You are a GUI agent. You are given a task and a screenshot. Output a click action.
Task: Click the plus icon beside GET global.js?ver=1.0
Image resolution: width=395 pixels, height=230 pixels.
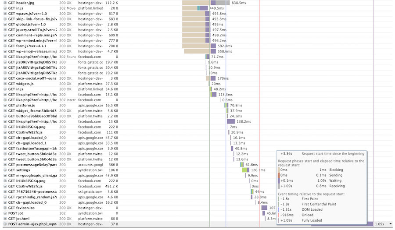coord(4,25)
